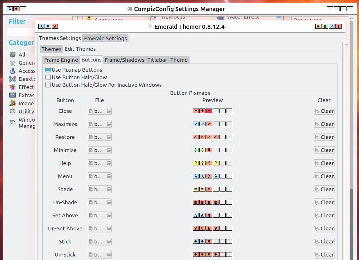Clear the Restore button pixmap

click(x=324, y=137)
